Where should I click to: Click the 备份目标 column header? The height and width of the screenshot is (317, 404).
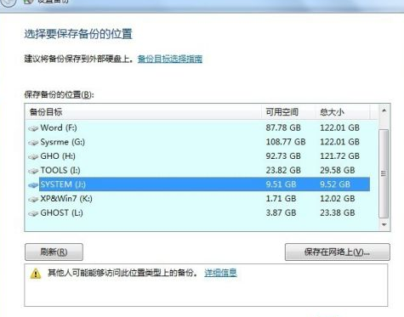[x=143, y=112]
